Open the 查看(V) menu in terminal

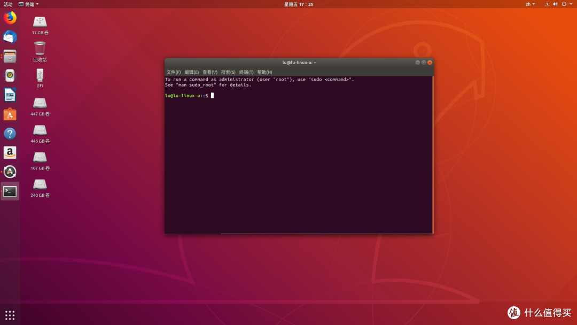click(x=210, y=72)
